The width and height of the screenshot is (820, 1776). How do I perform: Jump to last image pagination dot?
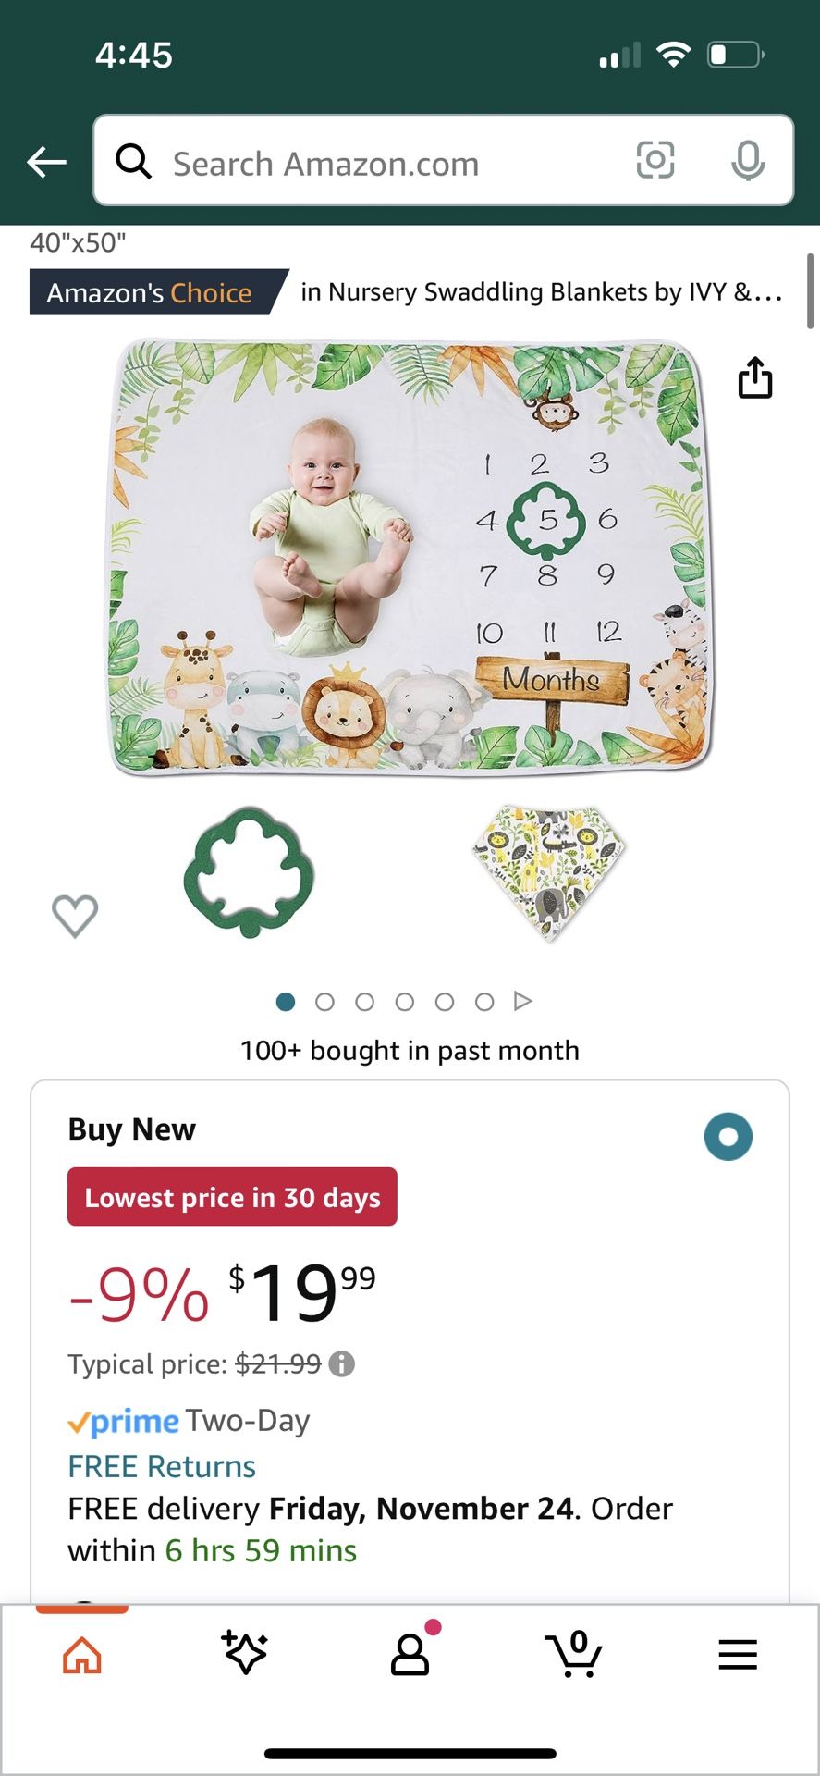coord(483,1002)
